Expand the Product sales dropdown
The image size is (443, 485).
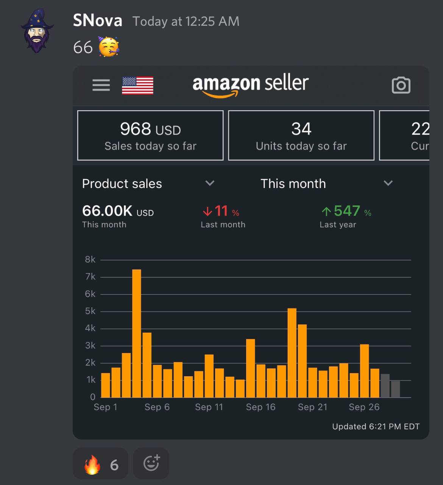148,184
